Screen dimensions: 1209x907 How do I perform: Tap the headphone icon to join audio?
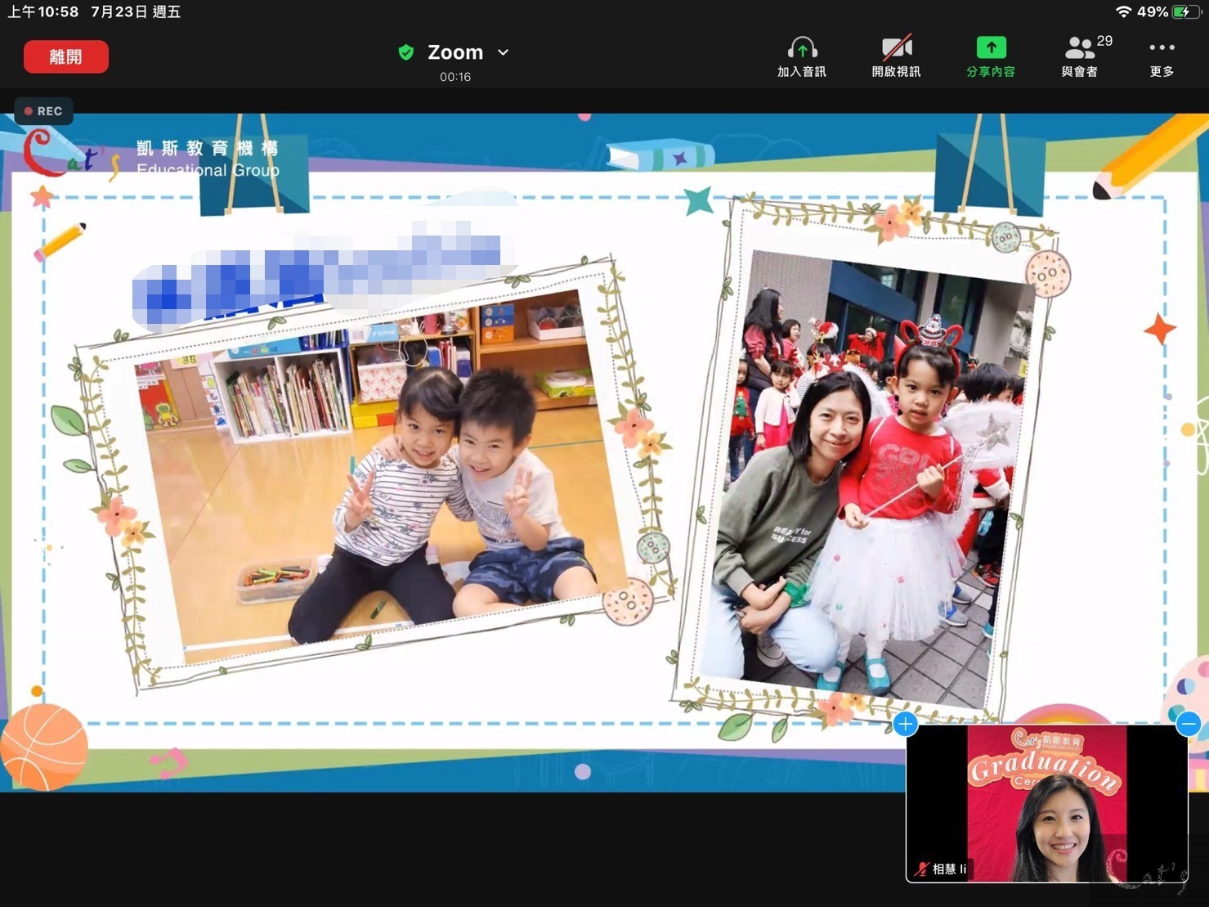(x=801, y=48)
